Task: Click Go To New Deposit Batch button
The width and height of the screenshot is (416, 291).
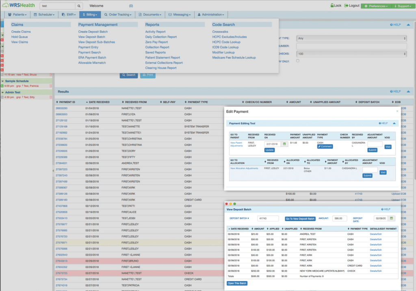Action: 300,219
